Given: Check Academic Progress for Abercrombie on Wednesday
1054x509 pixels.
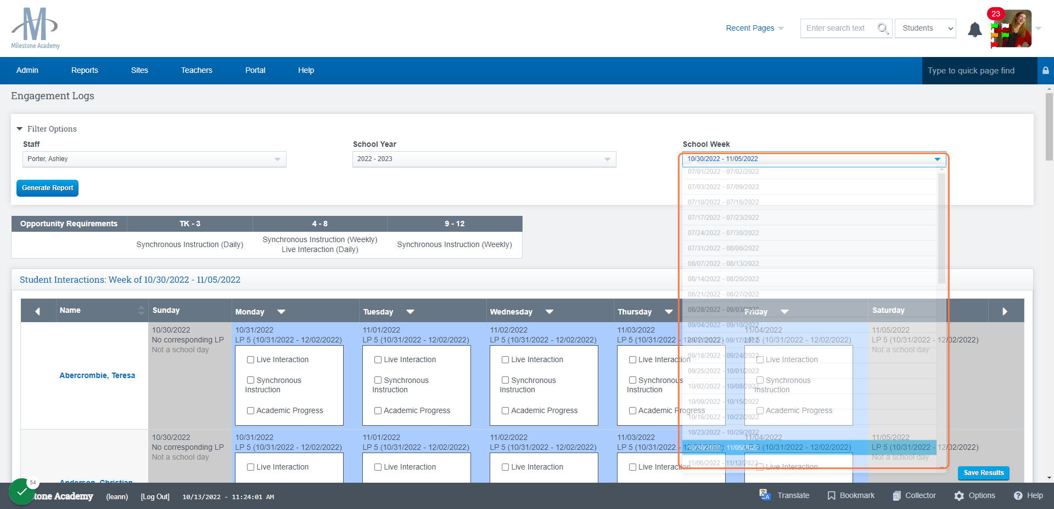Looking at the screenshot, I should tap(505, 410).
